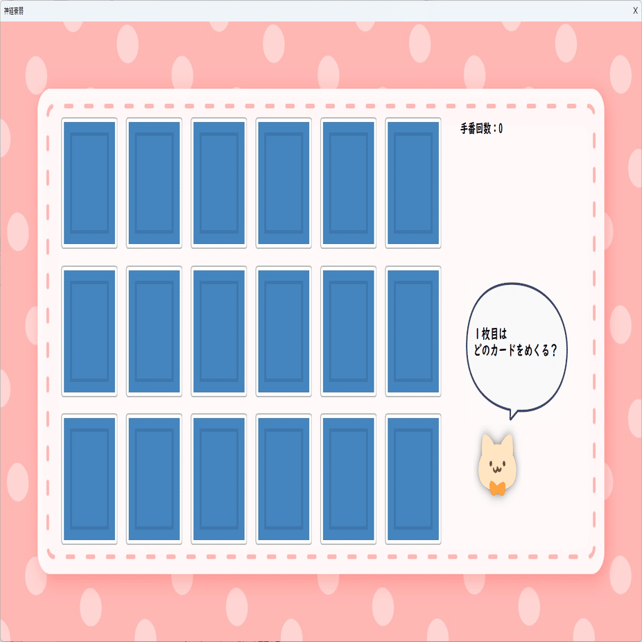Flip the third card in the bottom row
The width and height of the screenshot is (642, 642).
(219, 480)
